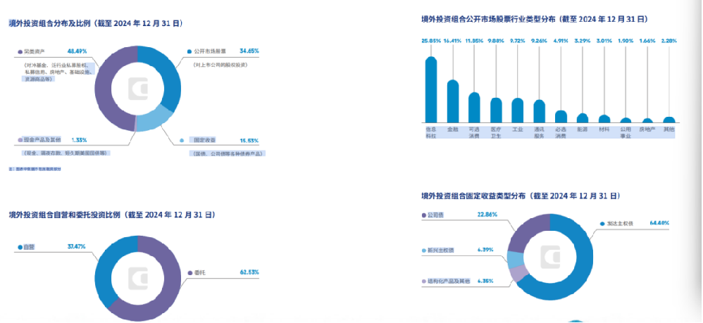703x323 pixels.
Task: Select the light blue 新兴主权债 donut segment
Action: (516, 260)
